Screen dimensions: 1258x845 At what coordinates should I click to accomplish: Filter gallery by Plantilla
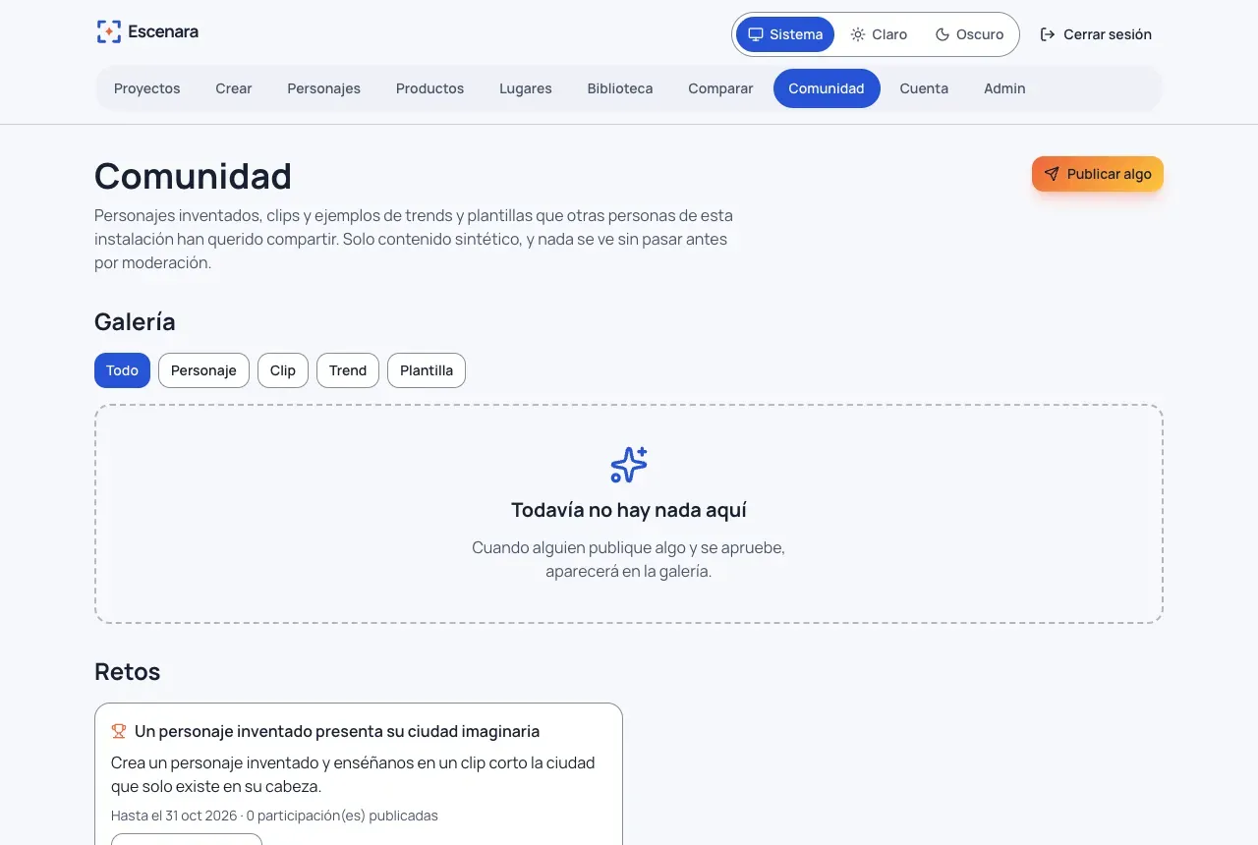tap(427, 370)
